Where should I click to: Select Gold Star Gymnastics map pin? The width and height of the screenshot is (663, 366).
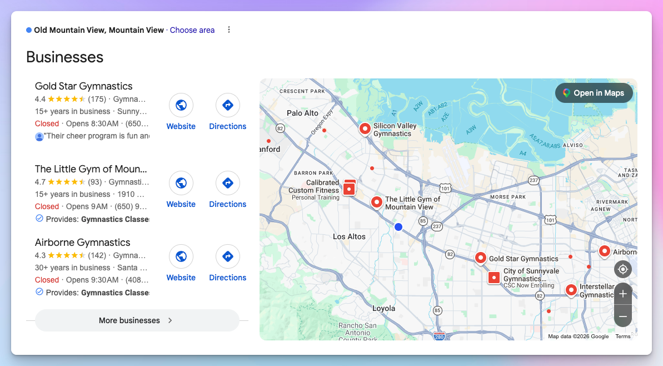coord(480,258)
